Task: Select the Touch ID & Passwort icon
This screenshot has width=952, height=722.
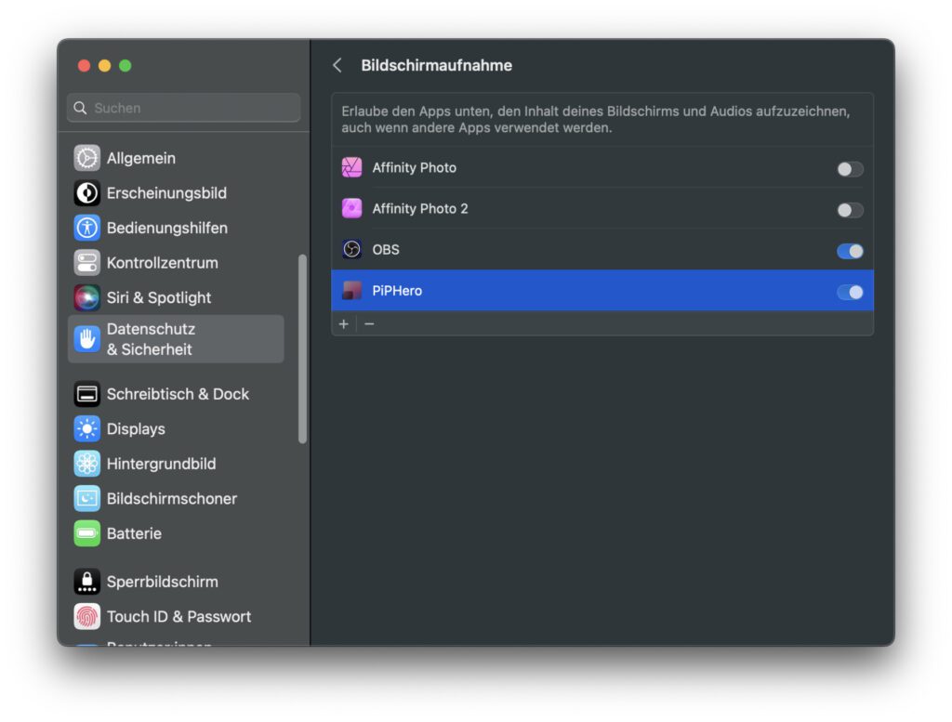Action: [x=86, y=616]
